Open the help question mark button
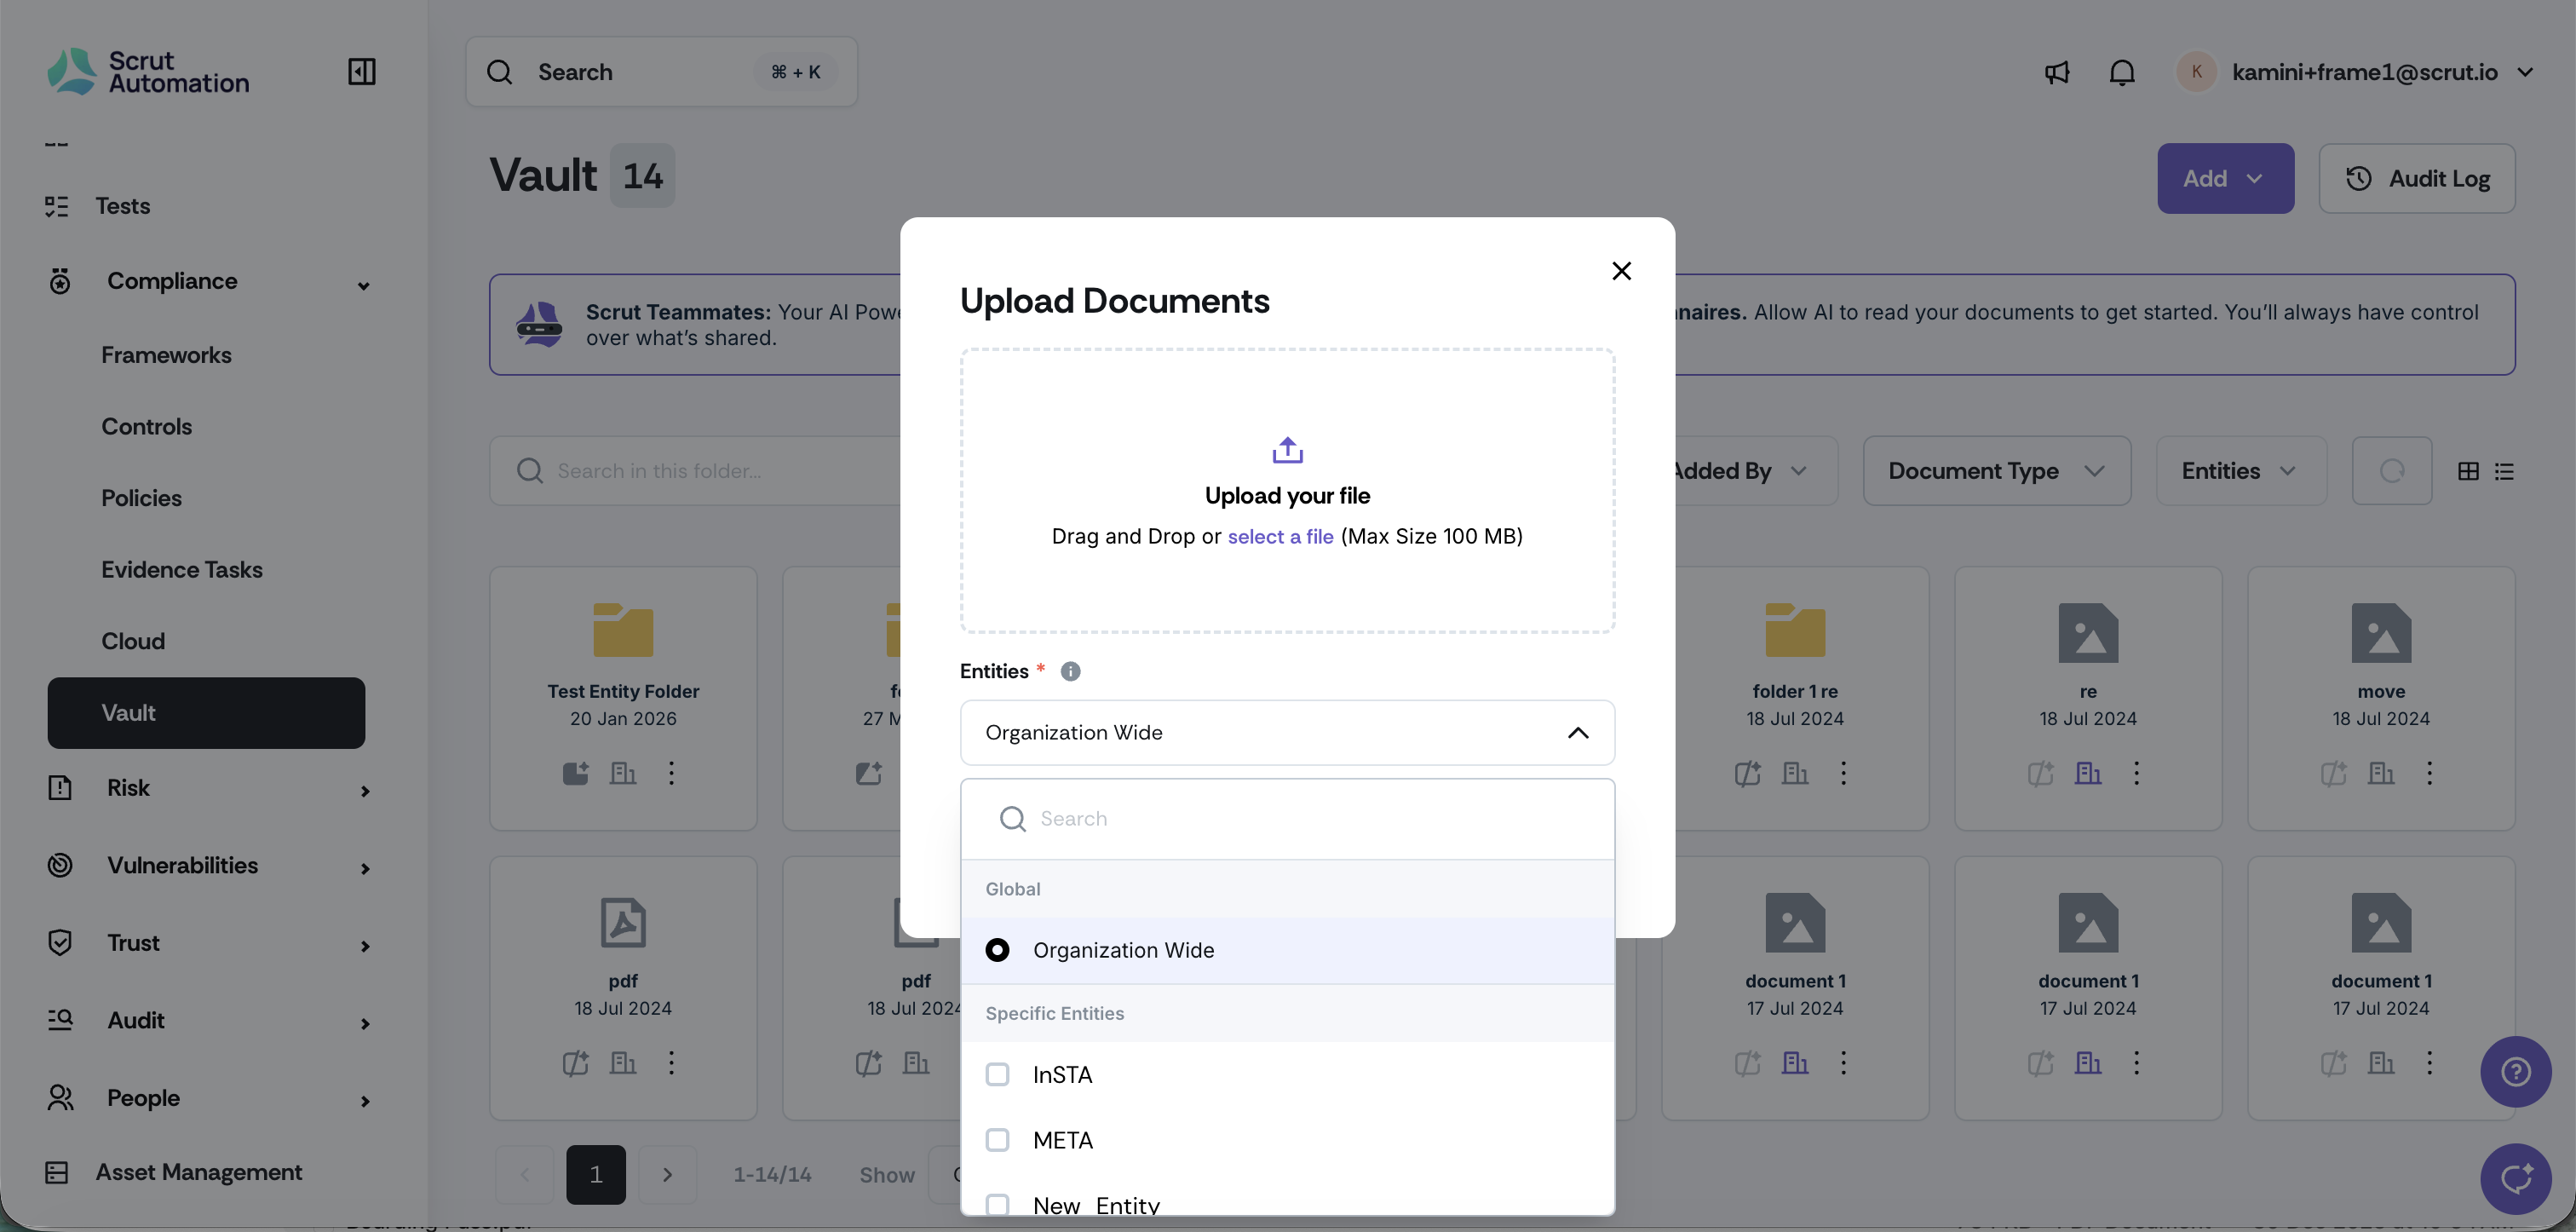Viewport: 2576px width, 1232px height. (2515, 1071)
